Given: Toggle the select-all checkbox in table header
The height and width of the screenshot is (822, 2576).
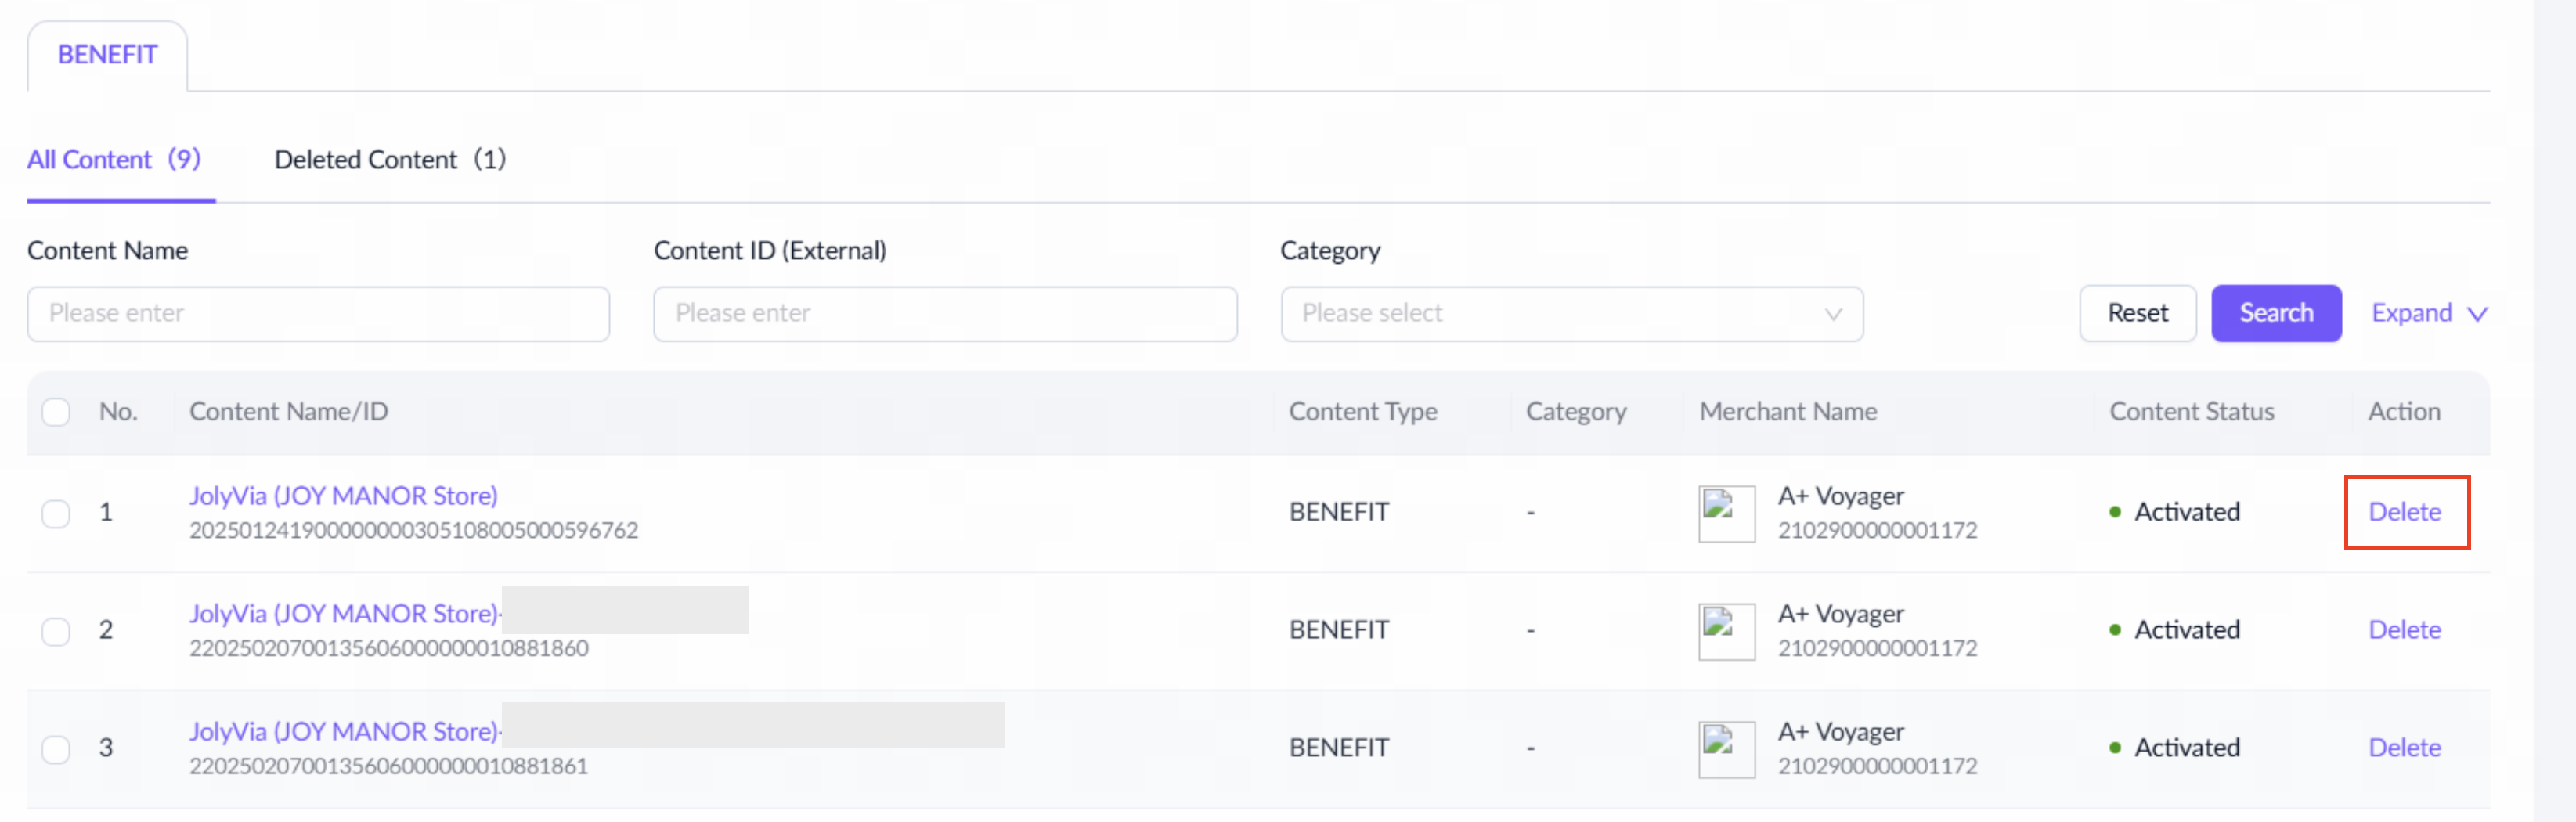Looking at the screenshot, I should [56, 412].
